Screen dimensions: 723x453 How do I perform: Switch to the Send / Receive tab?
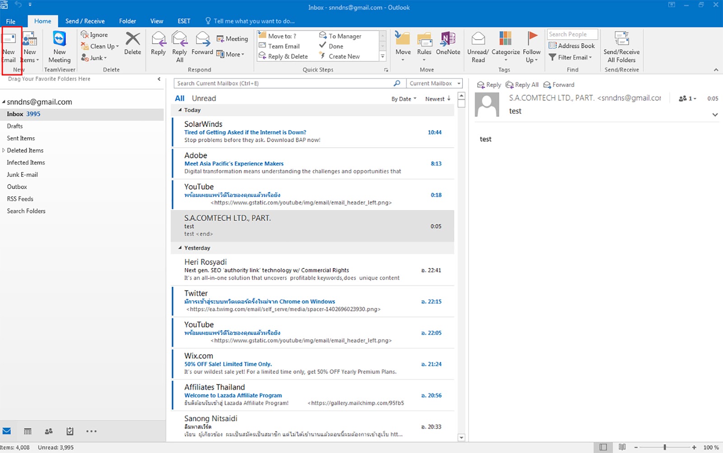click(85, 21)
